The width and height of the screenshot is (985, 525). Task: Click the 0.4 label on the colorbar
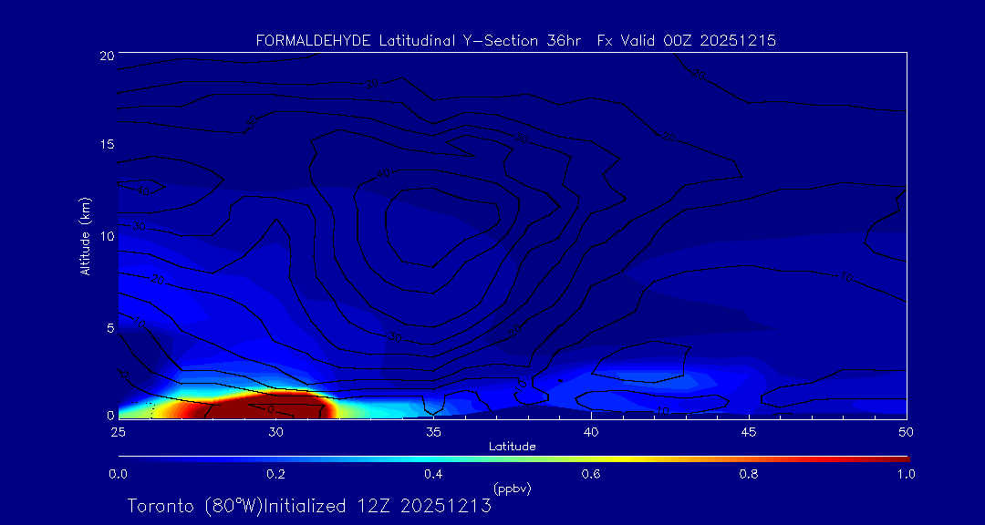tap(433, 474)
